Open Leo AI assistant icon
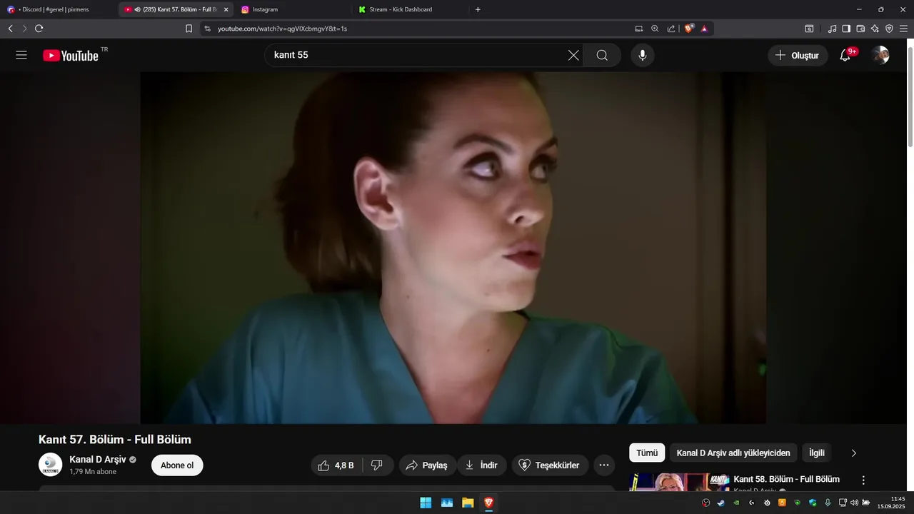The width and height of the screenshot is (914, 514). (875, 29)
